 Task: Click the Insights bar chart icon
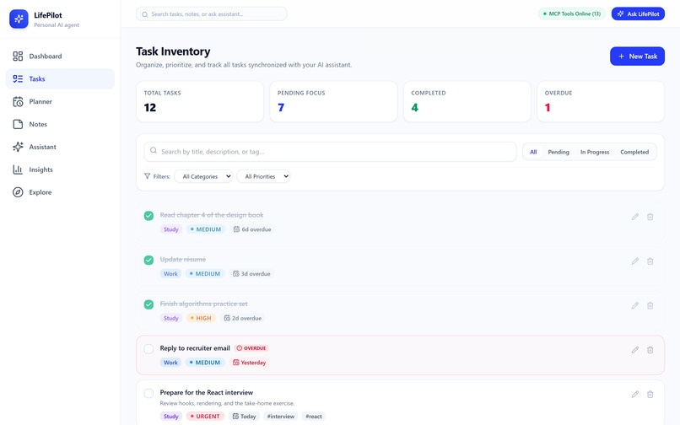(18, 169)
